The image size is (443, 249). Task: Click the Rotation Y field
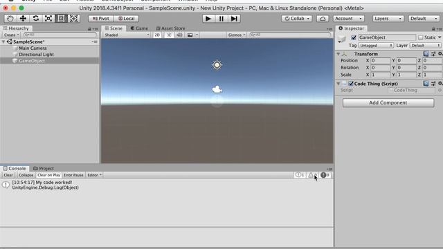tap(406, 68)
